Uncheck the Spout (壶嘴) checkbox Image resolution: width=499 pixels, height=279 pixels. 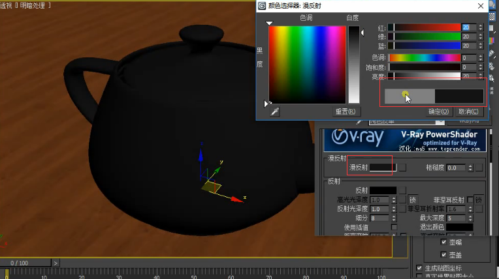point(443,242)
